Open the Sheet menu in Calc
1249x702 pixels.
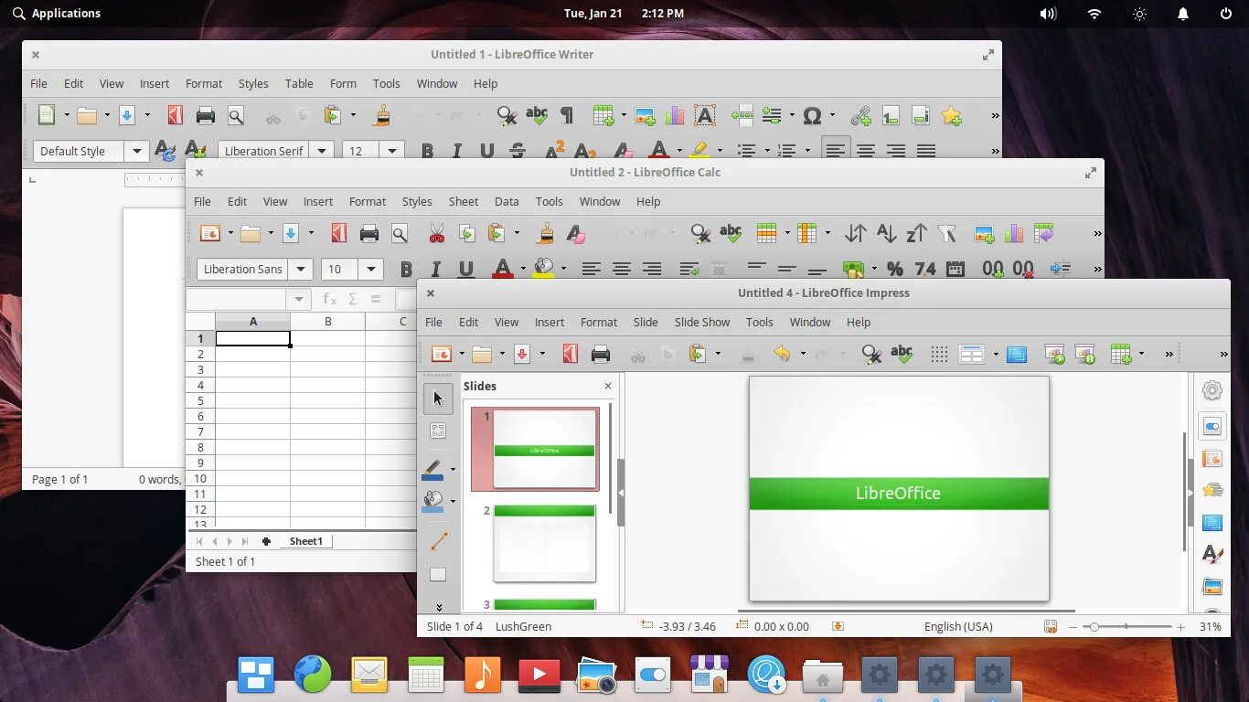coord(464,201)
